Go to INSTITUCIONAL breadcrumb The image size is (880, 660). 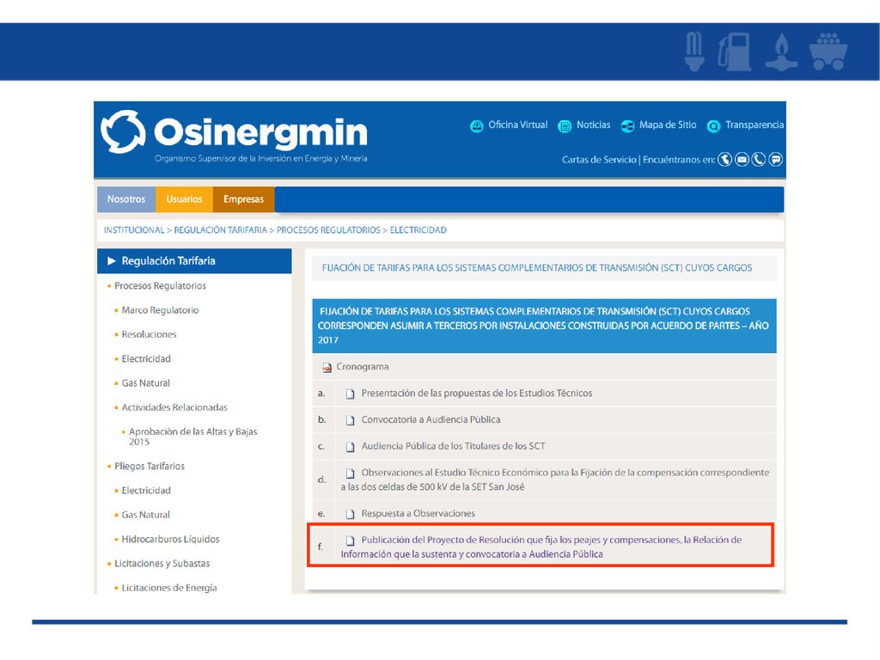(134, 230)
